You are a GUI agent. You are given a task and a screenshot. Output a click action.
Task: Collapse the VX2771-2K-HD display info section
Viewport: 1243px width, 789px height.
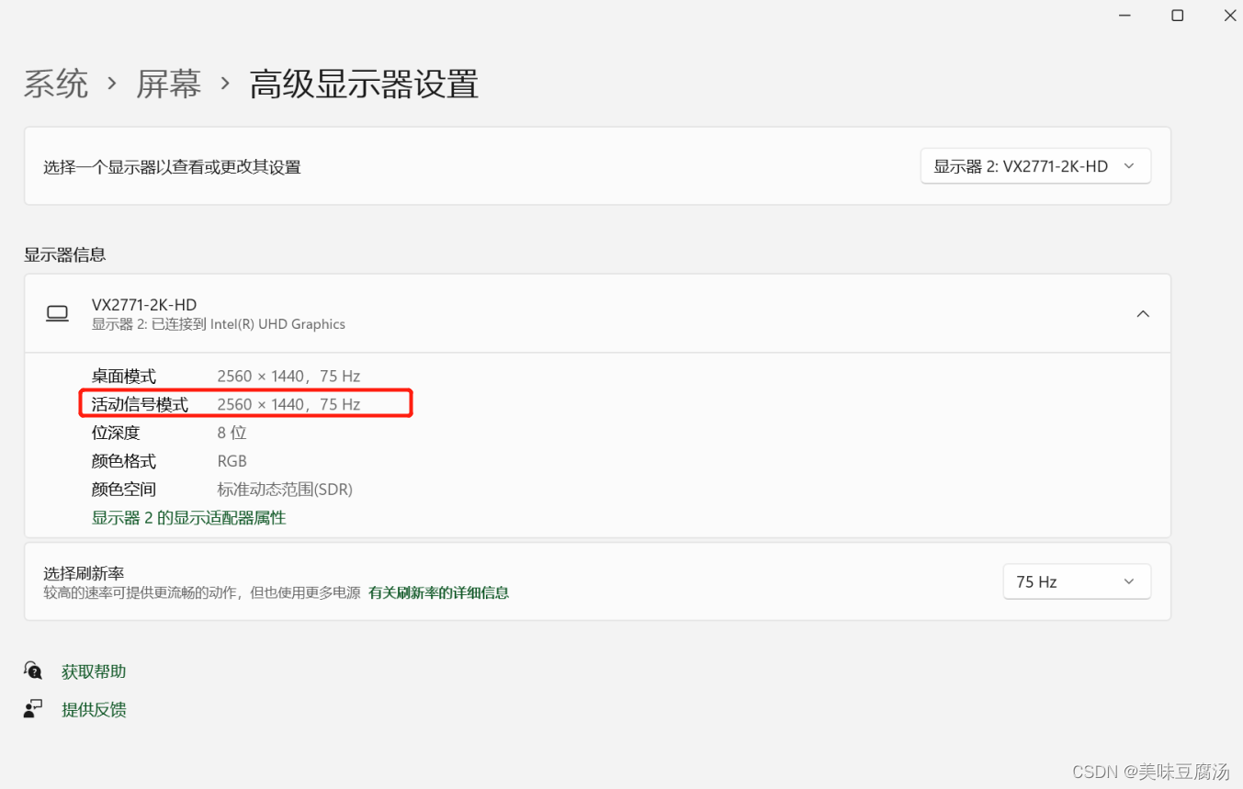coord(1143,314)
